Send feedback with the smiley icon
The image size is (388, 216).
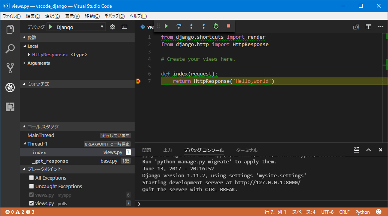pos(379,212)
